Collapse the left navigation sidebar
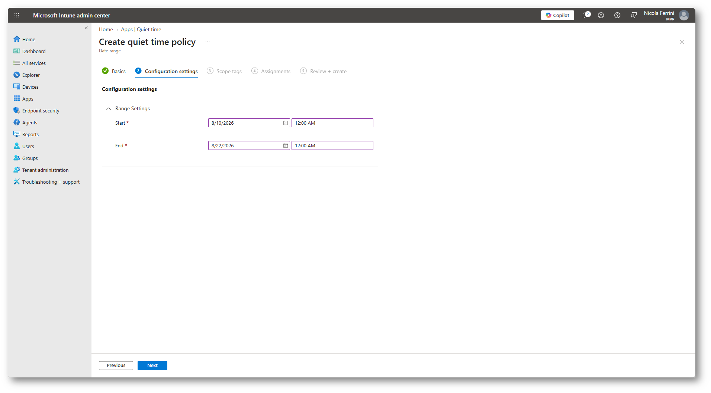The width and height of the screenshot is (711, 393). coord(86,28)
